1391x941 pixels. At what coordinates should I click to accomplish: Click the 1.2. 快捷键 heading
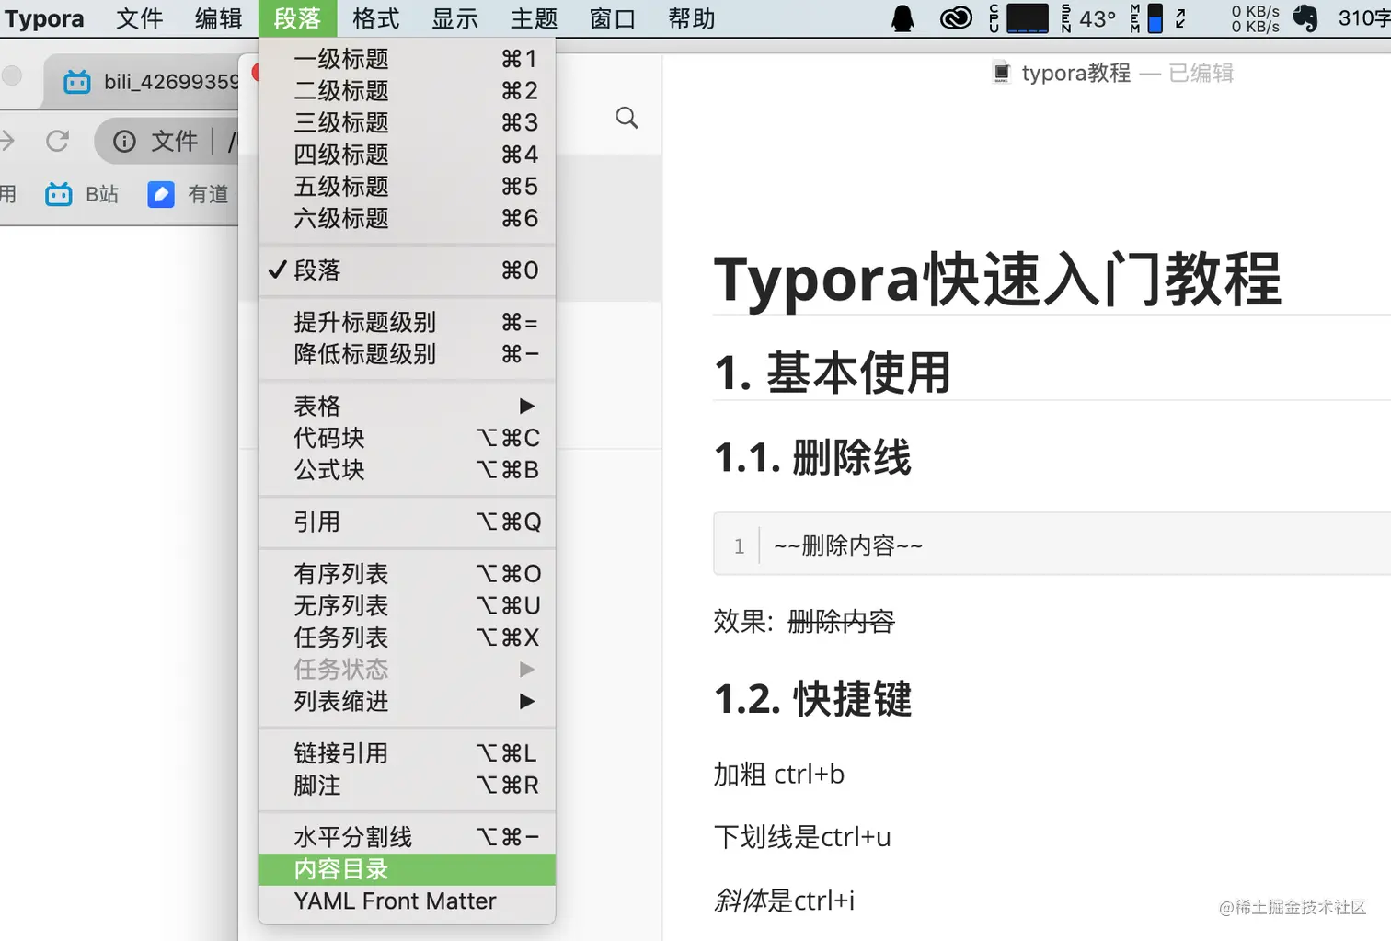813,699
